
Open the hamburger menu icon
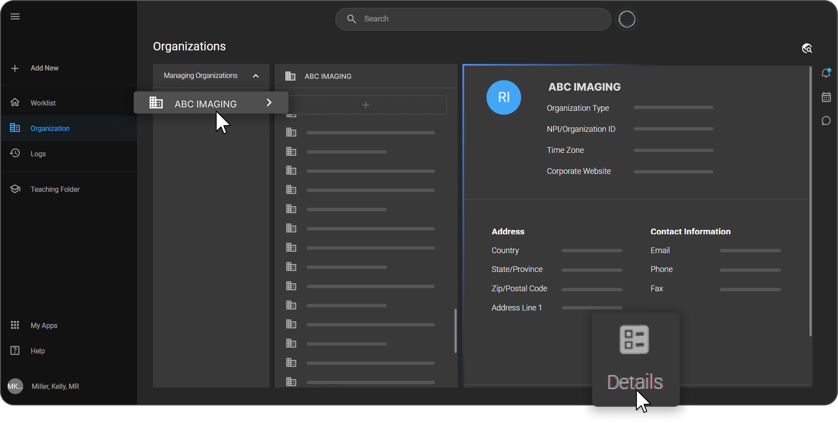[x=15, y=17]
